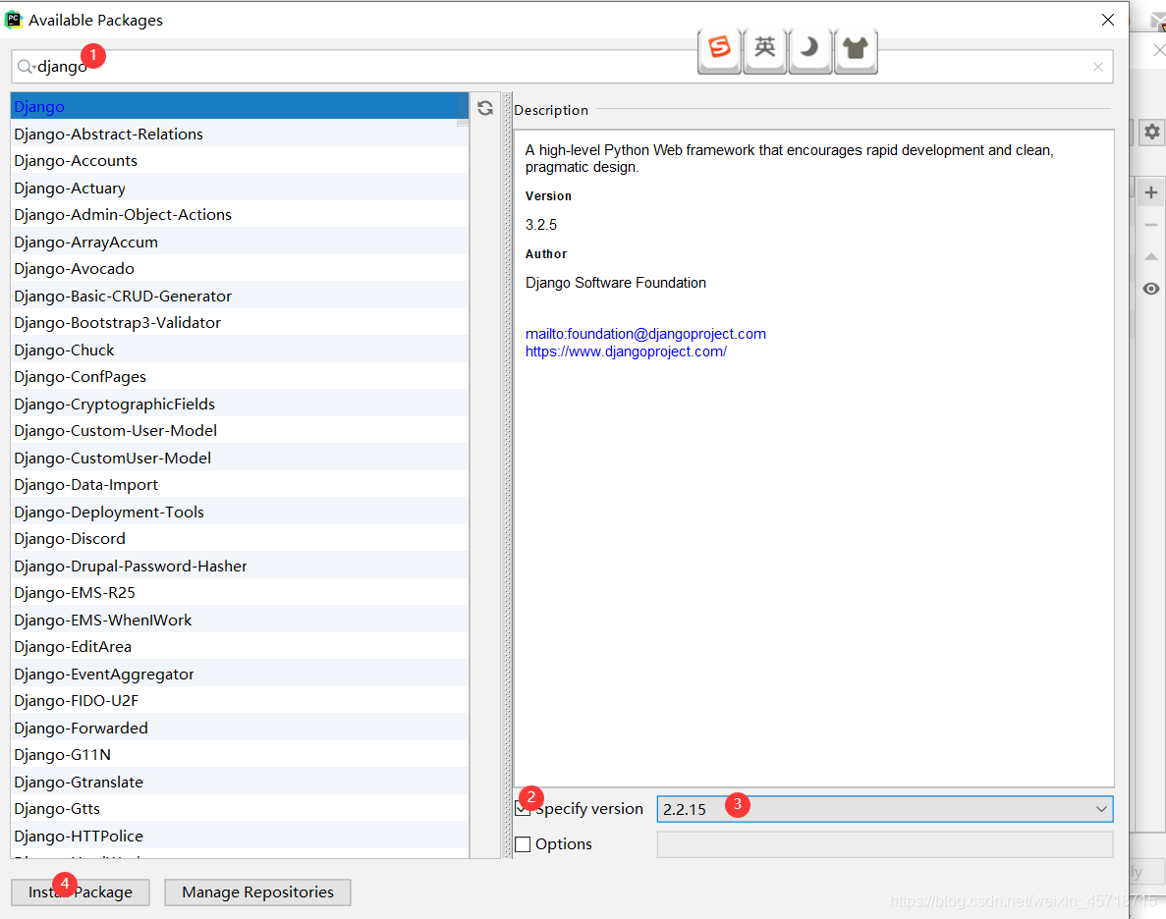Select Django-EditArea package
The image size is (1166, 919).
[x=240, y=647]
